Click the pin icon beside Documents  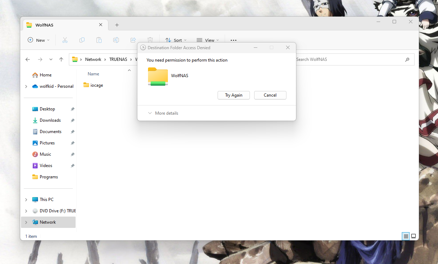[72, 132]
